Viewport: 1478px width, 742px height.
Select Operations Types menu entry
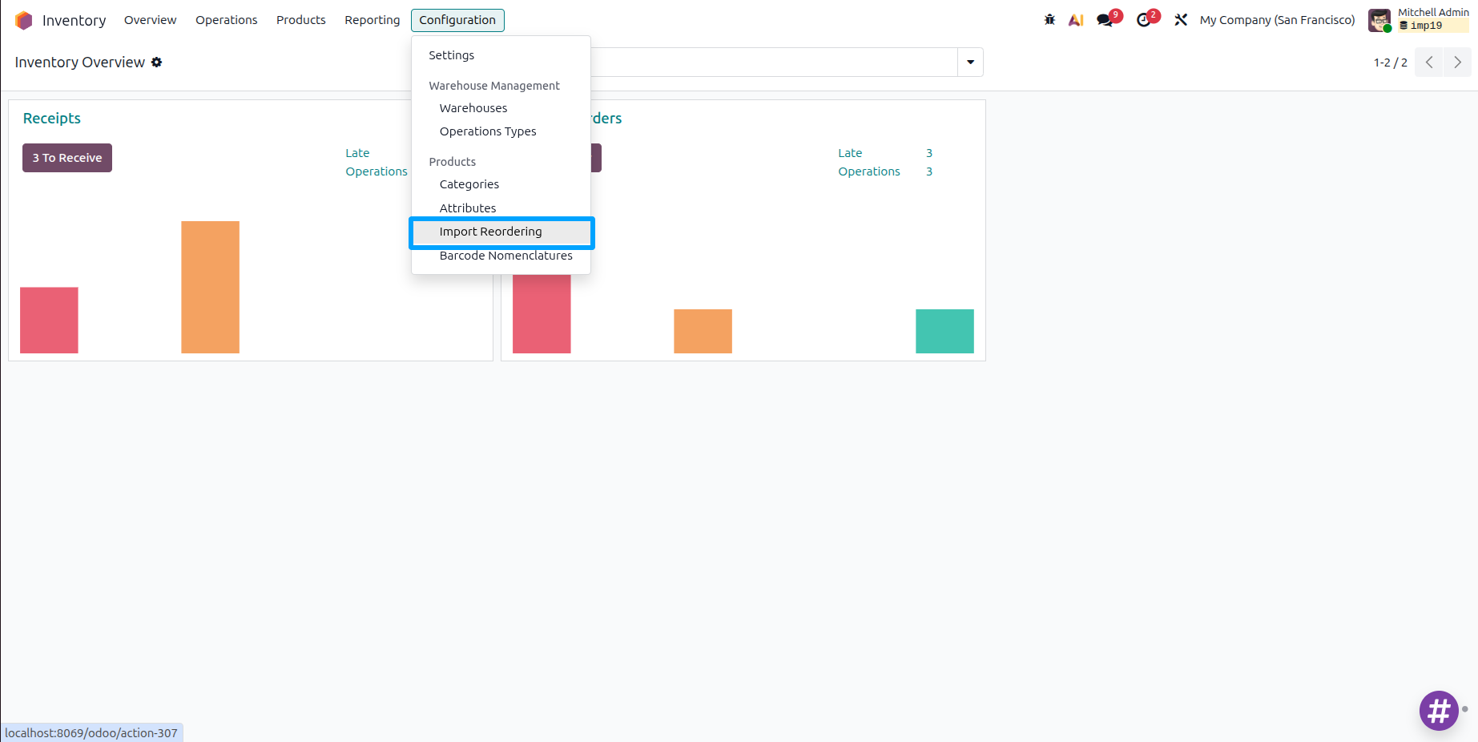coord(501,131)
